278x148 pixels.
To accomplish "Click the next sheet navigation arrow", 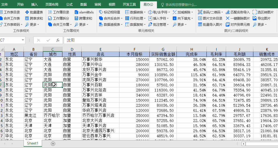I will pyautogui.click(x=12, y=143).
